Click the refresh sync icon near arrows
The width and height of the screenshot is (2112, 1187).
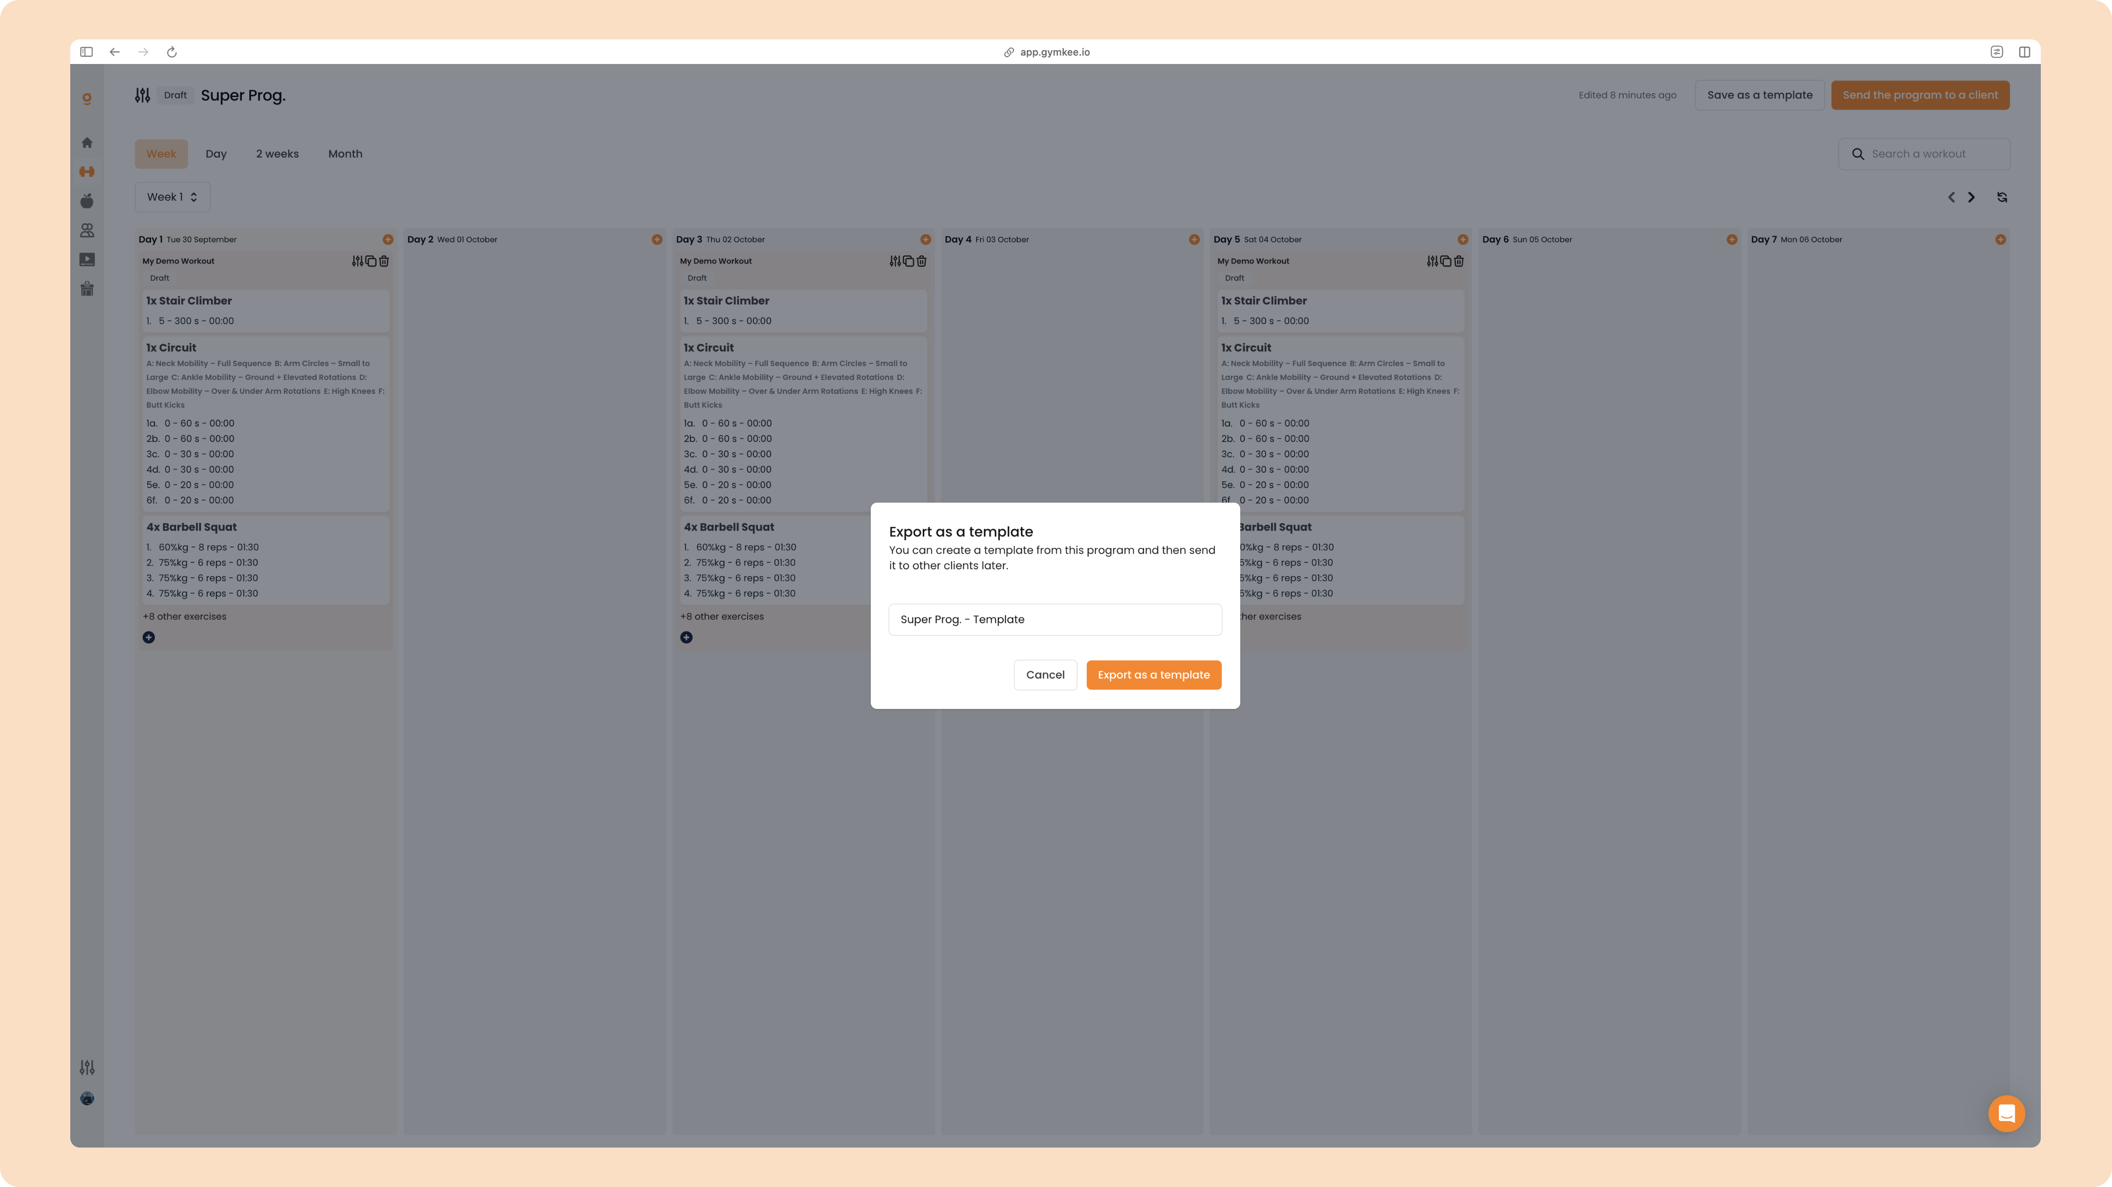pyautogui.click(x=2002, y=197)
